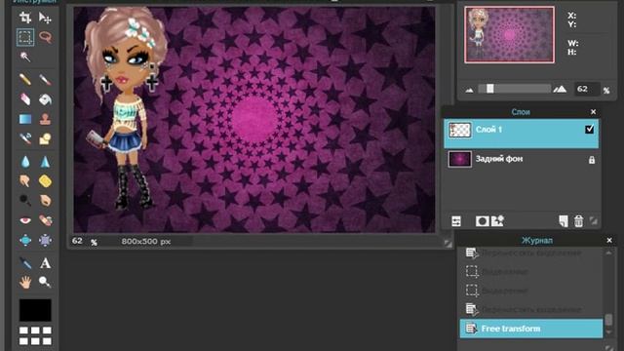Image resolution: width=624 pixels, height=351 pixels.
Task: Select the Type text tool
Action: [45, 262]
